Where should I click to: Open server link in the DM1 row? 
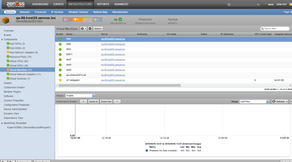tap(113, 39)
